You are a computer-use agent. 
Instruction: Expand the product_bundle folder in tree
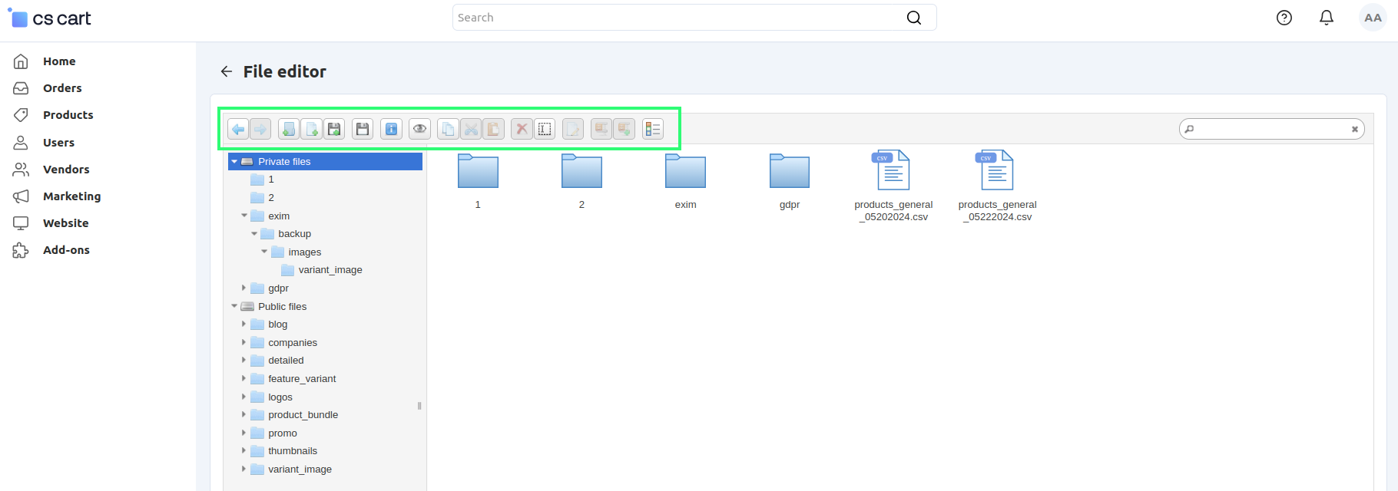pos(244,414)
